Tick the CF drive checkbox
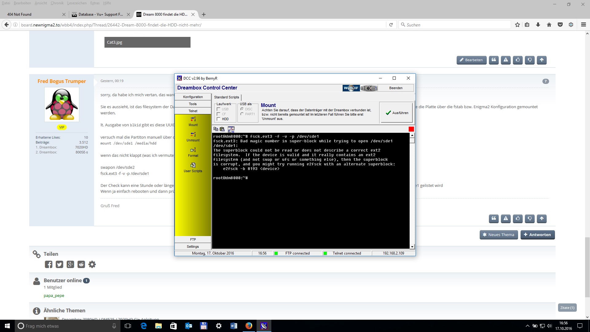 click(x=218, y=114)
